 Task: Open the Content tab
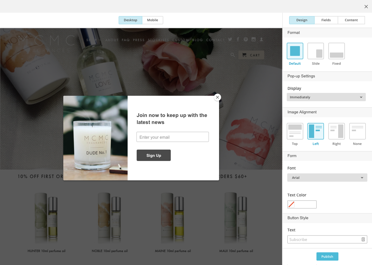click(x=351, y=20)
